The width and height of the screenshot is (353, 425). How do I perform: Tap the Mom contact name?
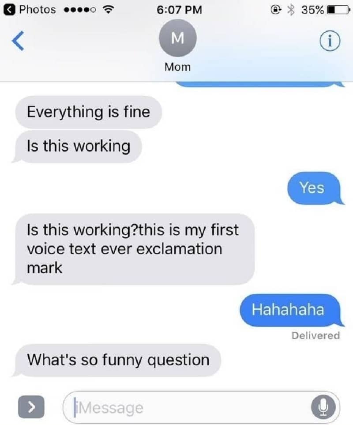(x=177, y=67)
